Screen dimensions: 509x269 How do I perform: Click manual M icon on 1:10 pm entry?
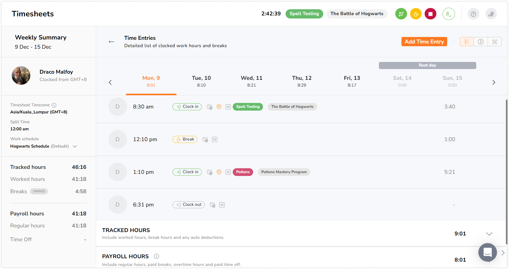(228, 172)
